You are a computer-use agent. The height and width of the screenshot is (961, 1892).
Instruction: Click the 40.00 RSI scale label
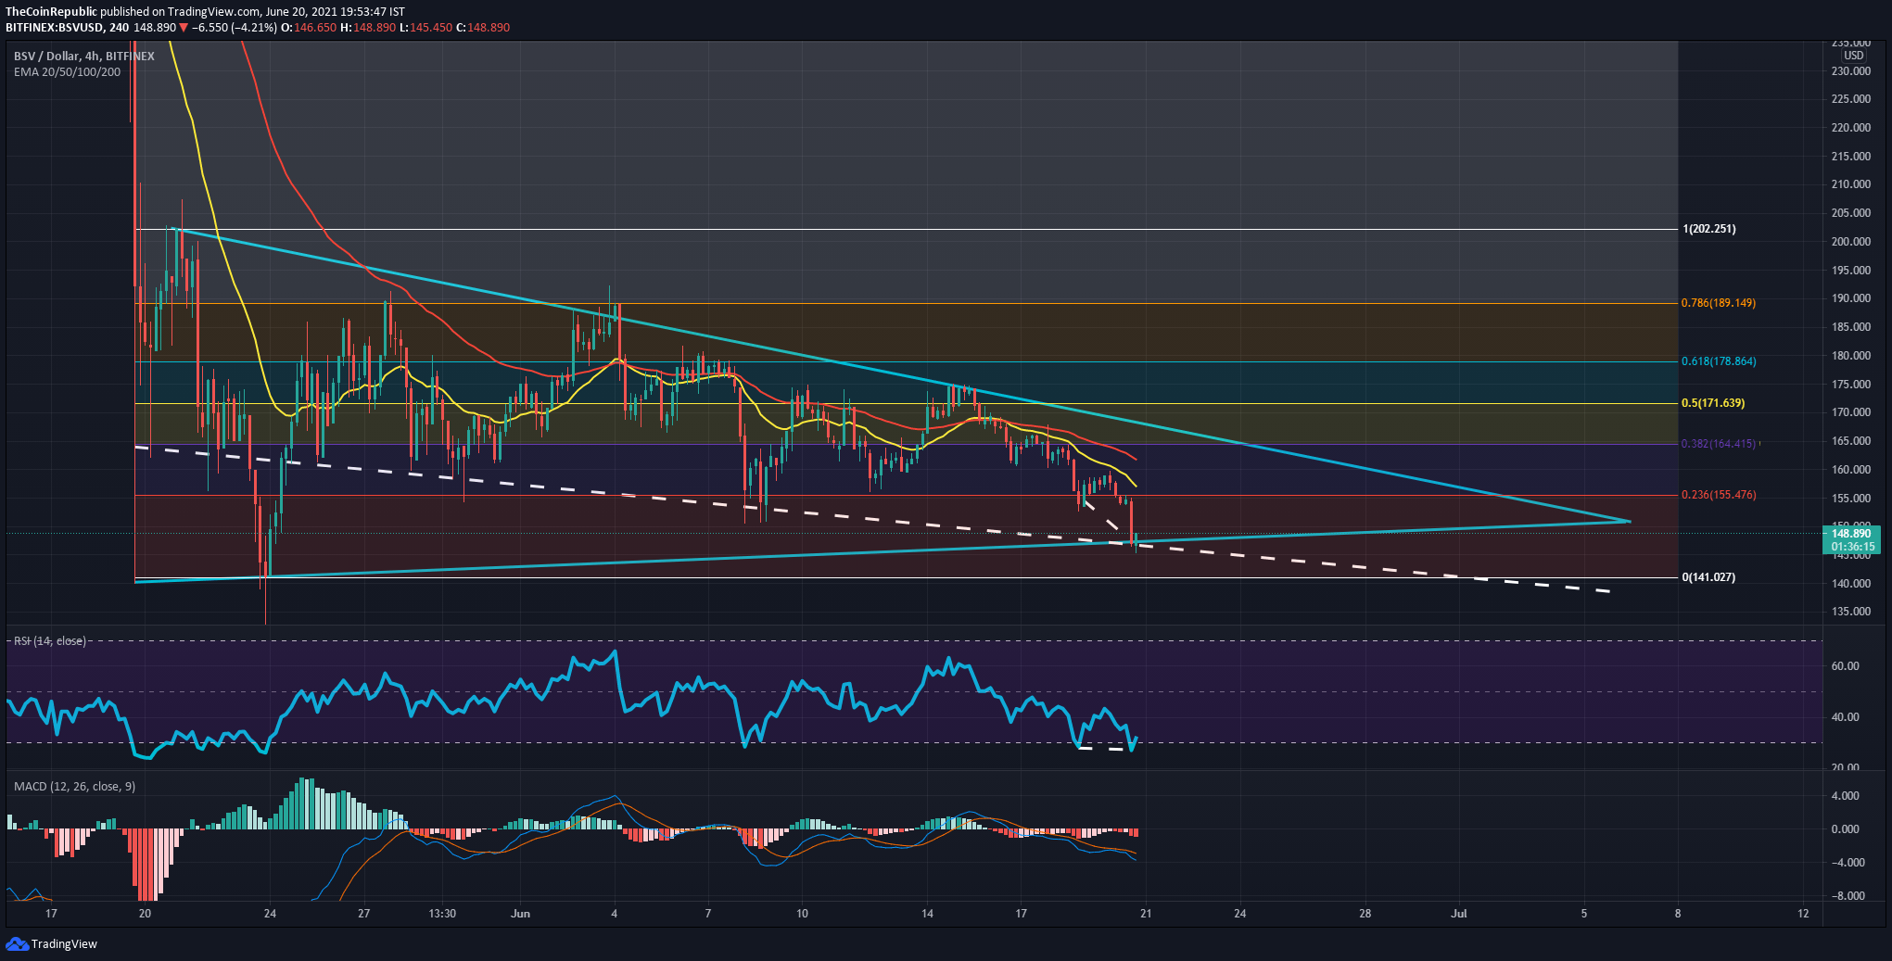pyautogui.click(x=1846, y=717)
